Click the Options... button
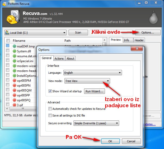Image resolution: width=164 pixels, height=149 pixels. 148,32
